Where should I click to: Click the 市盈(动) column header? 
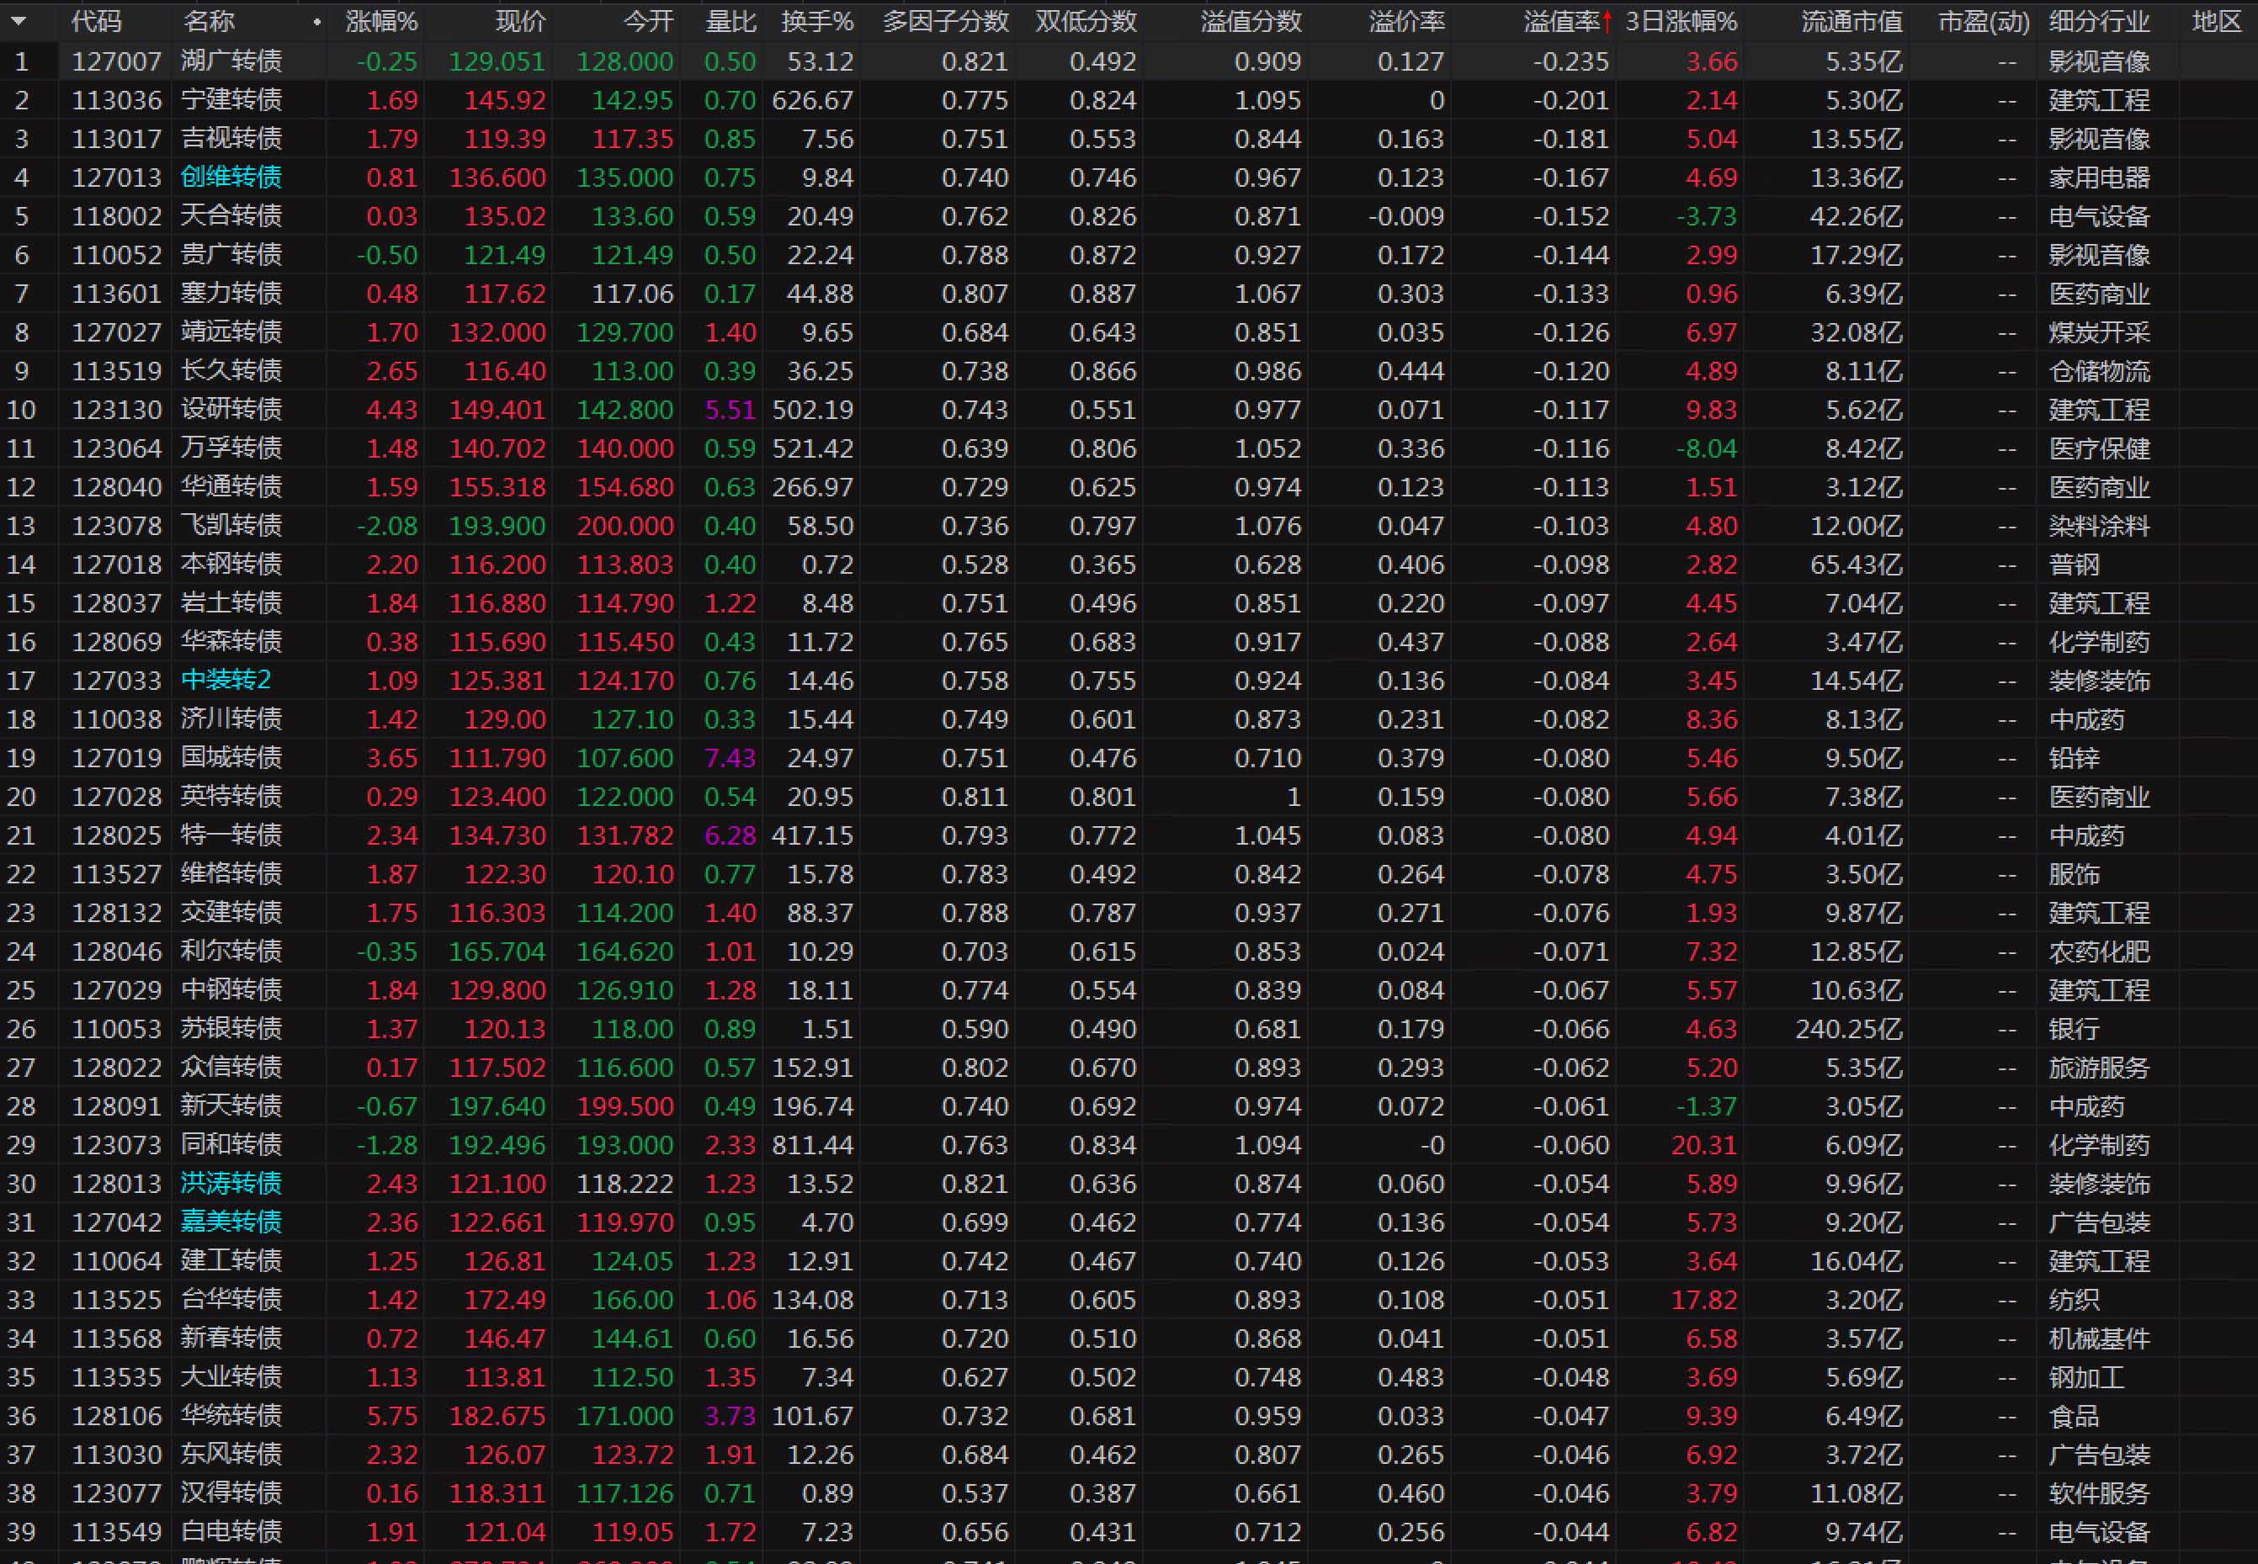click(1984, 22)
